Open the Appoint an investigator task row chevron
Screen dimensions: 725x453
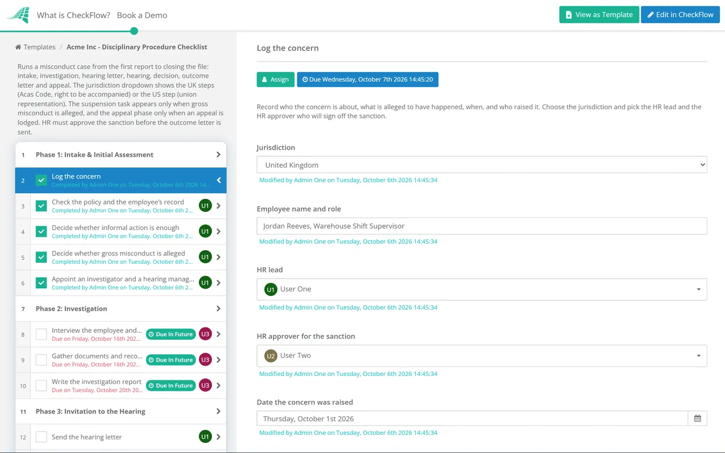click(x=219, y=283)
